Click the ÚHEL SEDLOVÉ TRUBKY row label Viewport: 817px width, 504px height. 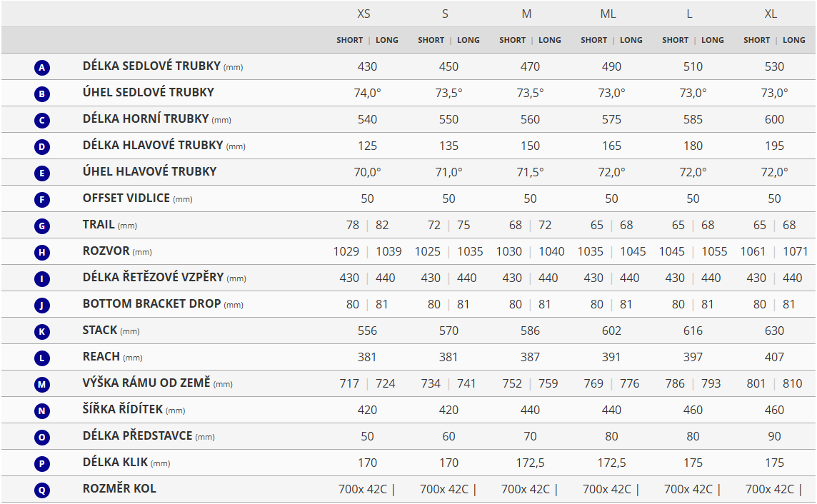pyautogui.click(x=149, y=92)
